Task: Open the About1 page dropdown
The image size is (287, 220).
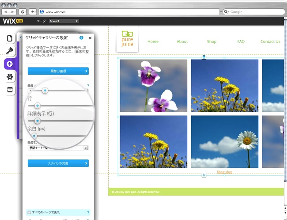Action: (64, 21)
